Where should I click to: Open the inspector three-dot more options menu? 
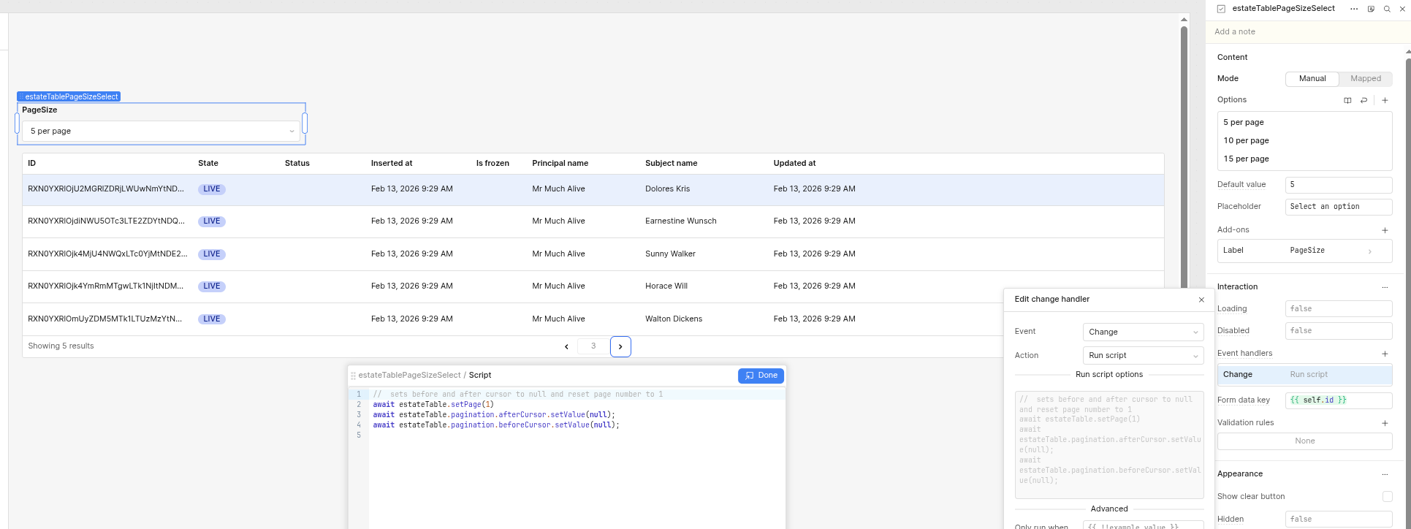pos(1354,9)
